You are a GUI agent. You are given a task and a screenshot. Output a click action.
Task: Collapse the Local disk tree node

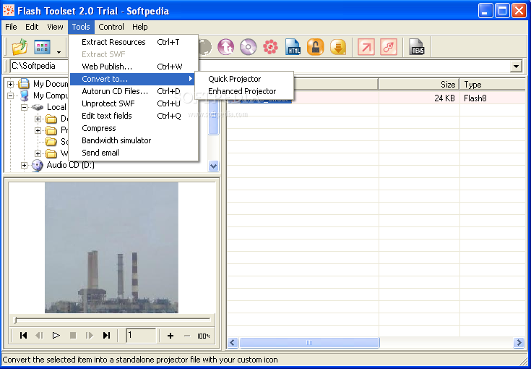point(24,107)
